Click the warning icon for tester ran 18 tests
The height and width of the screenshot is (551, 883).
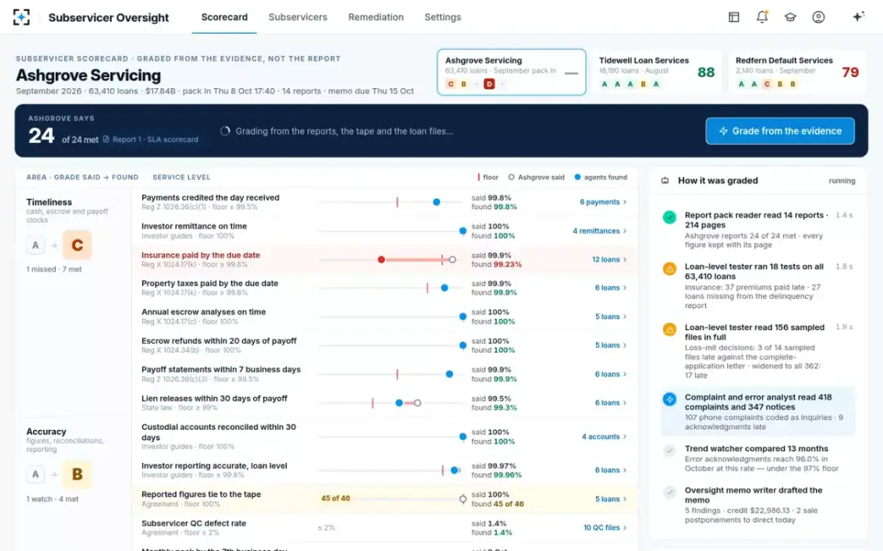670,269
